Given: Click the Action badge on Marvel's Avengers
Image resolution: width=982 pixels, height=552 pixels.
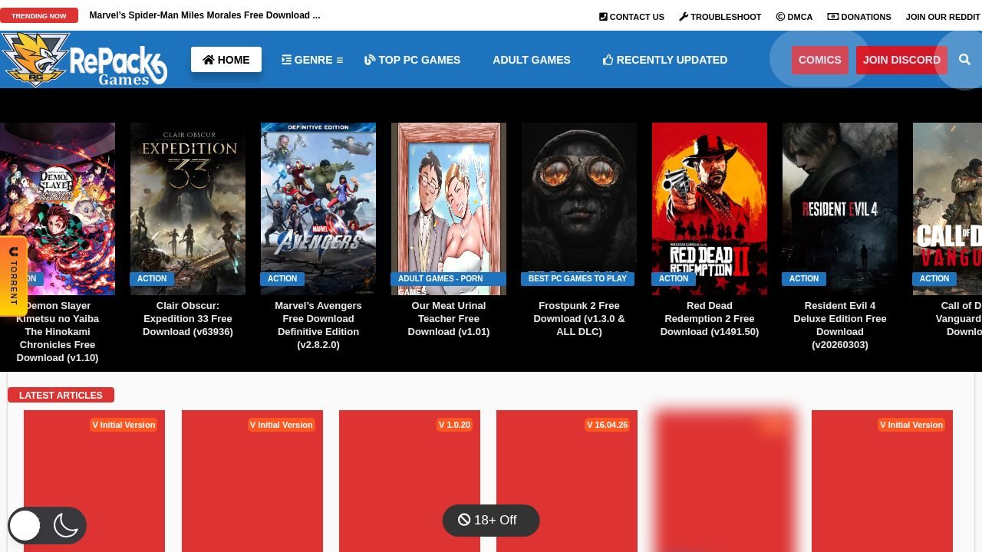Looking at the screenshot, I should point(282,278).
